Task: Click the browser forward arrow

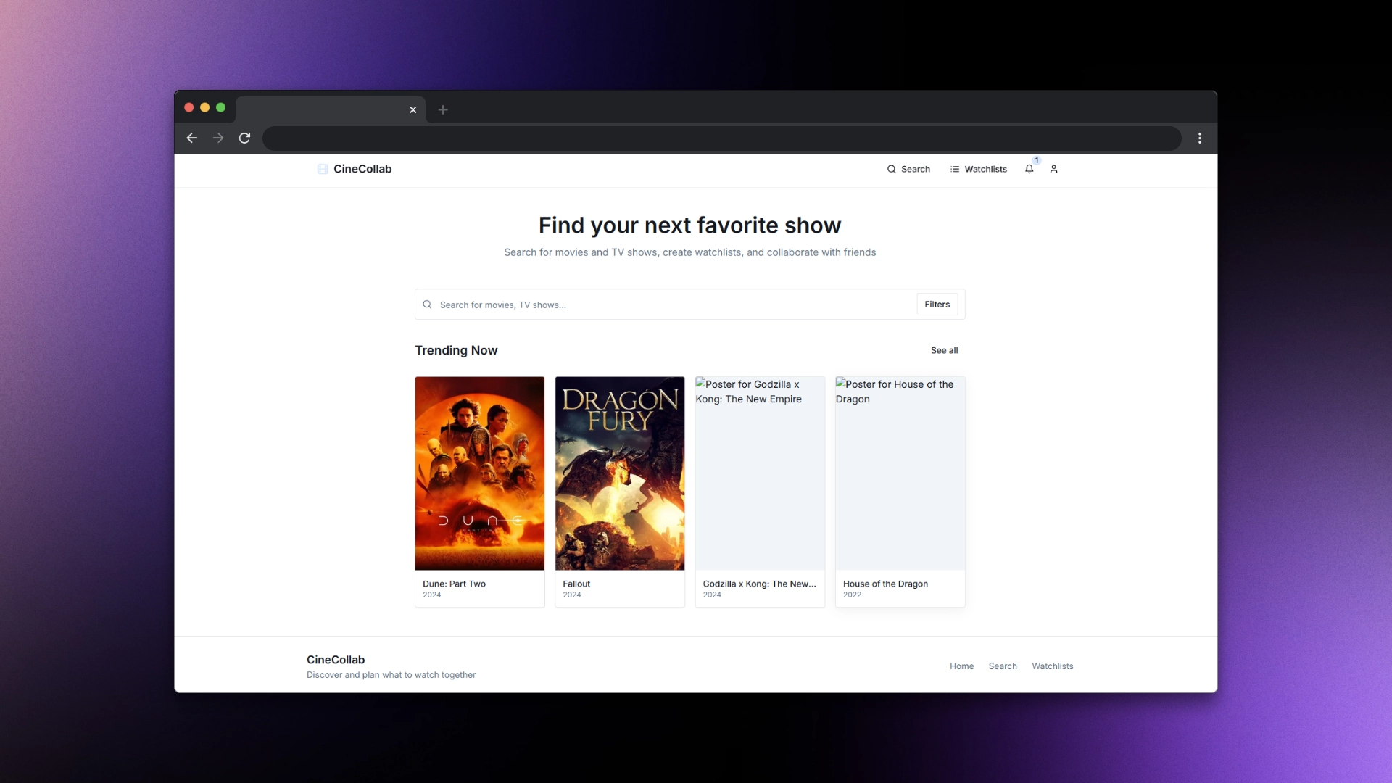Action: point(218,138)
